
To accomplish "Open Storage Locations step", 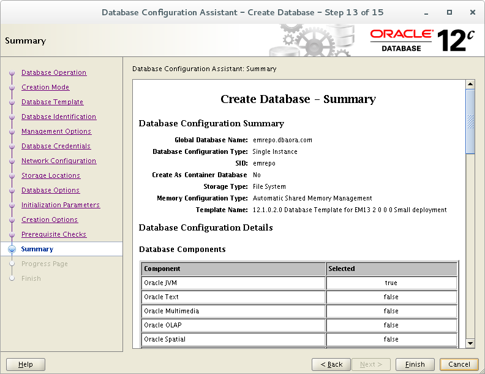I will coord(51,175).
